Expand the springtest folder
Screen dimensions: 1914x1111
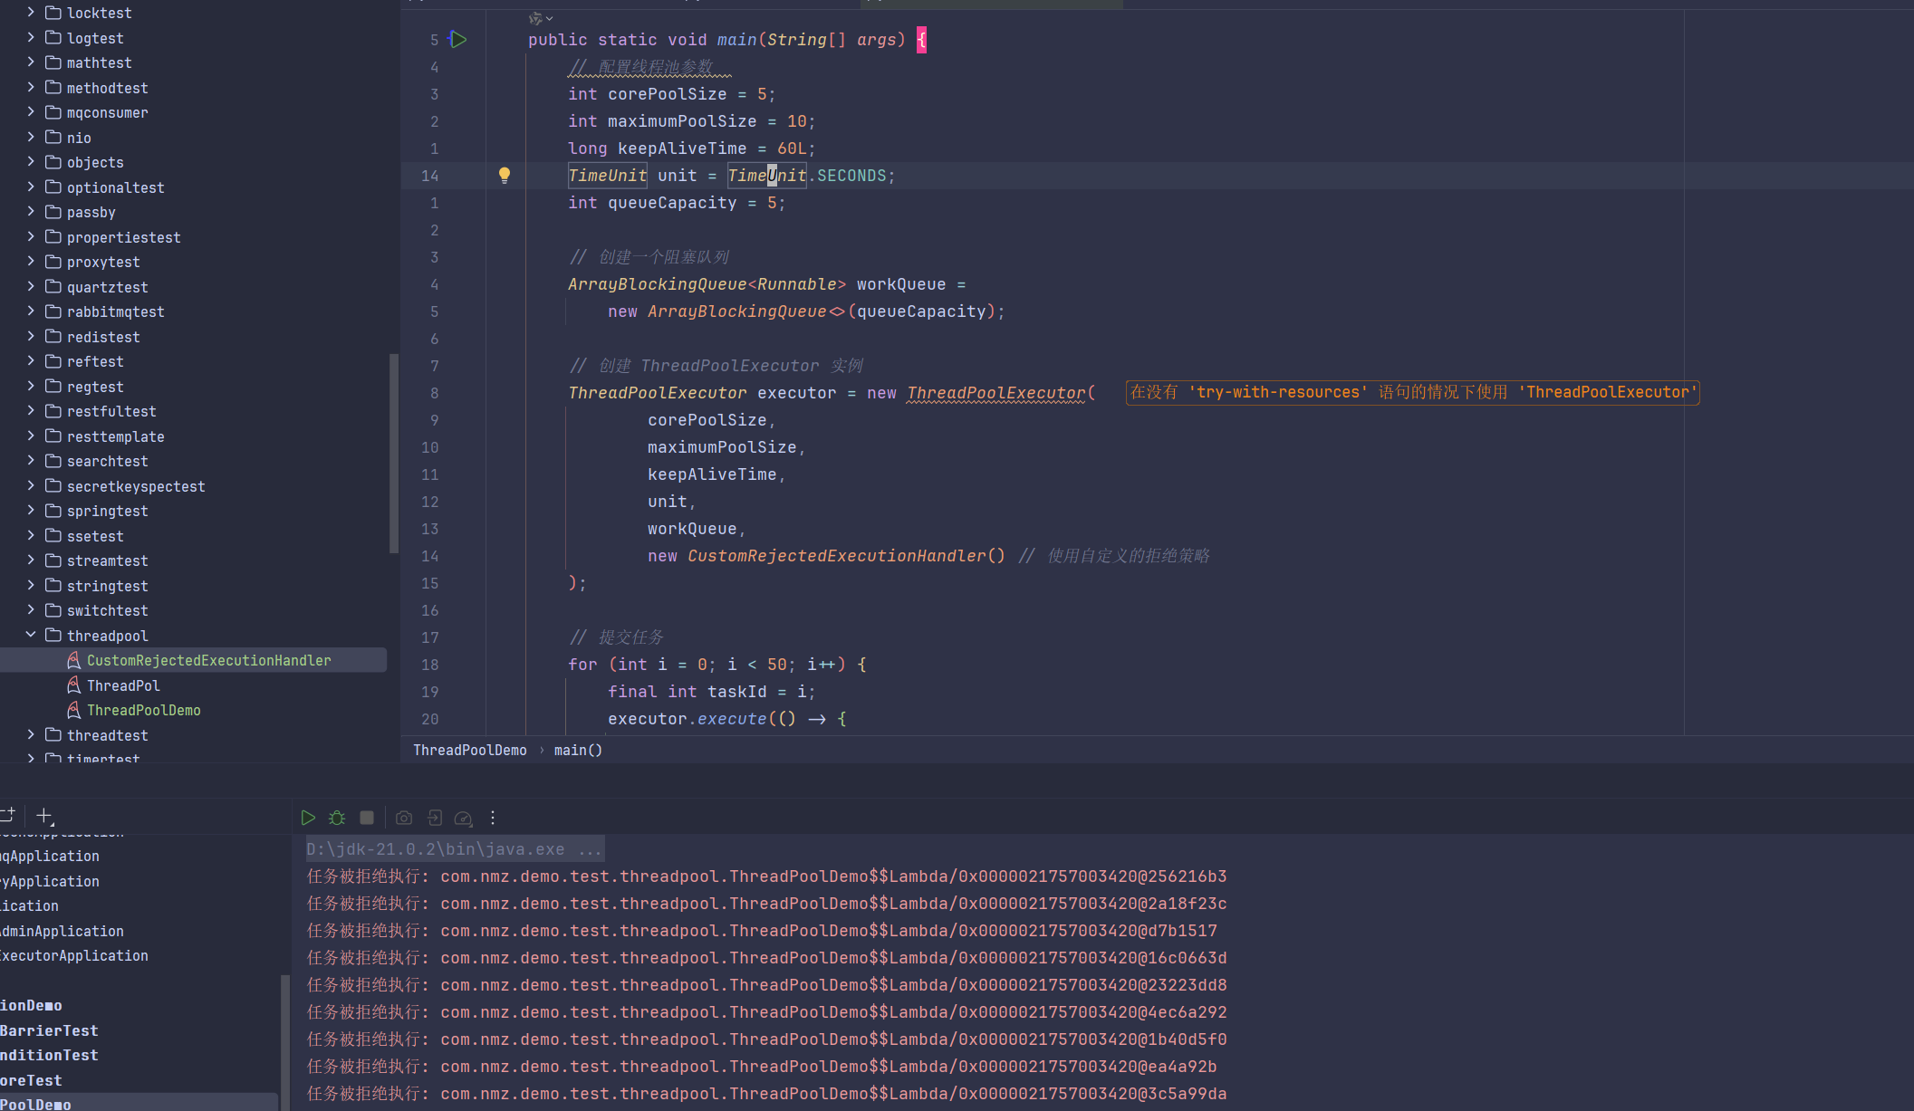31,511
